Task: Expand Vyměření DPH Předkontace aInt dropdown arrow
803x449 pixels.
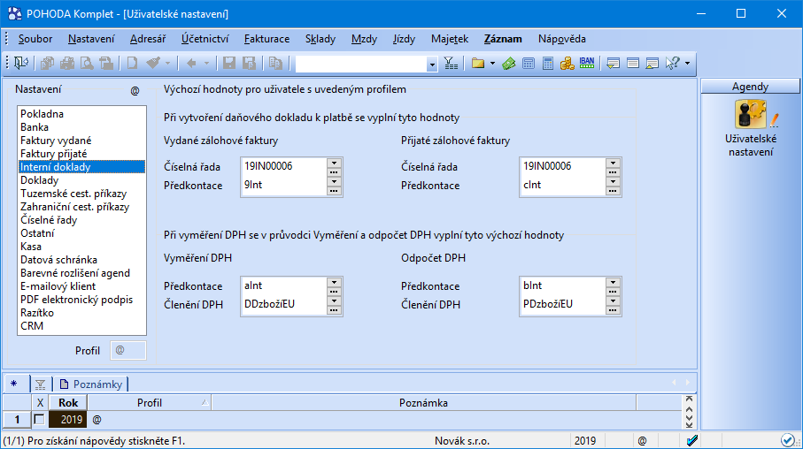Action: (334, 282)
